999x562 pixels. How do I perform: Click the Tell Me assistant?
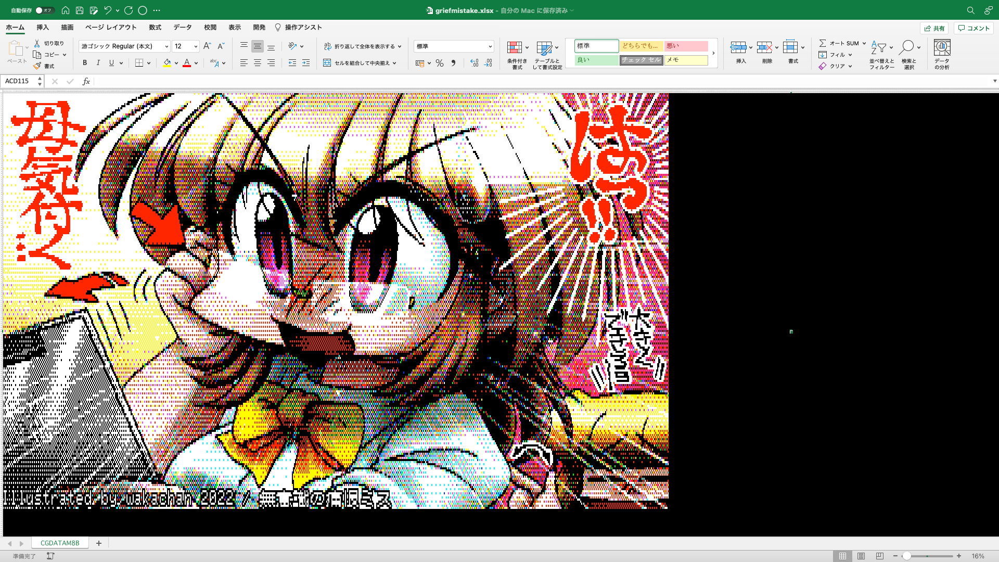(299, 28)
